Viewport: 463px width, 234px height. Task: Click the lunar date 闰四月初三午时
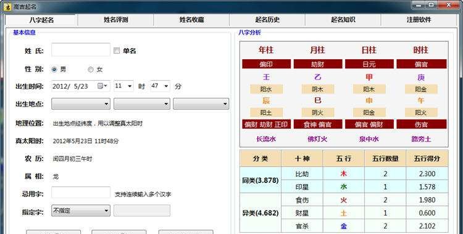(73, 159)
